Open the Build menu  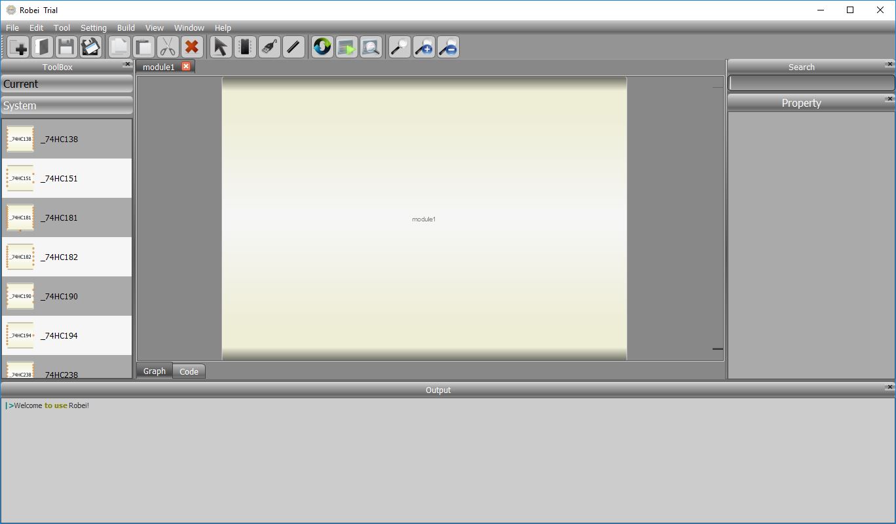[x=126, y=28]
